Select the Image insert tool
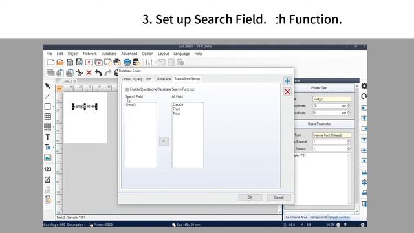414x233 pixels. 48,158
